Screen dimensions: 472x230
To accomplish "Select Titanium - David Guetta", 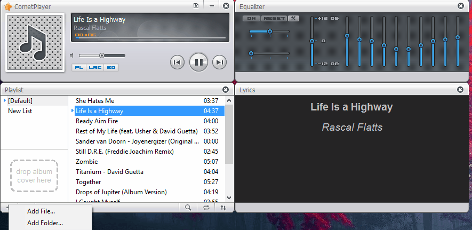I will pyautogui.click(x=150, y=172).
